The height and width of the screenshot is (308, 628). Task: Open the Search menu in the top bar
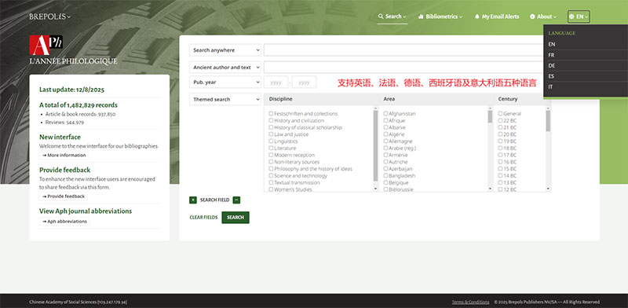tap(392, 16)
